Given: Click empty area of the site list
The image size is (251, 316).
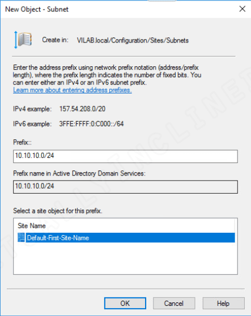Looking at the screenshot, I should click(x=125, y=258).
